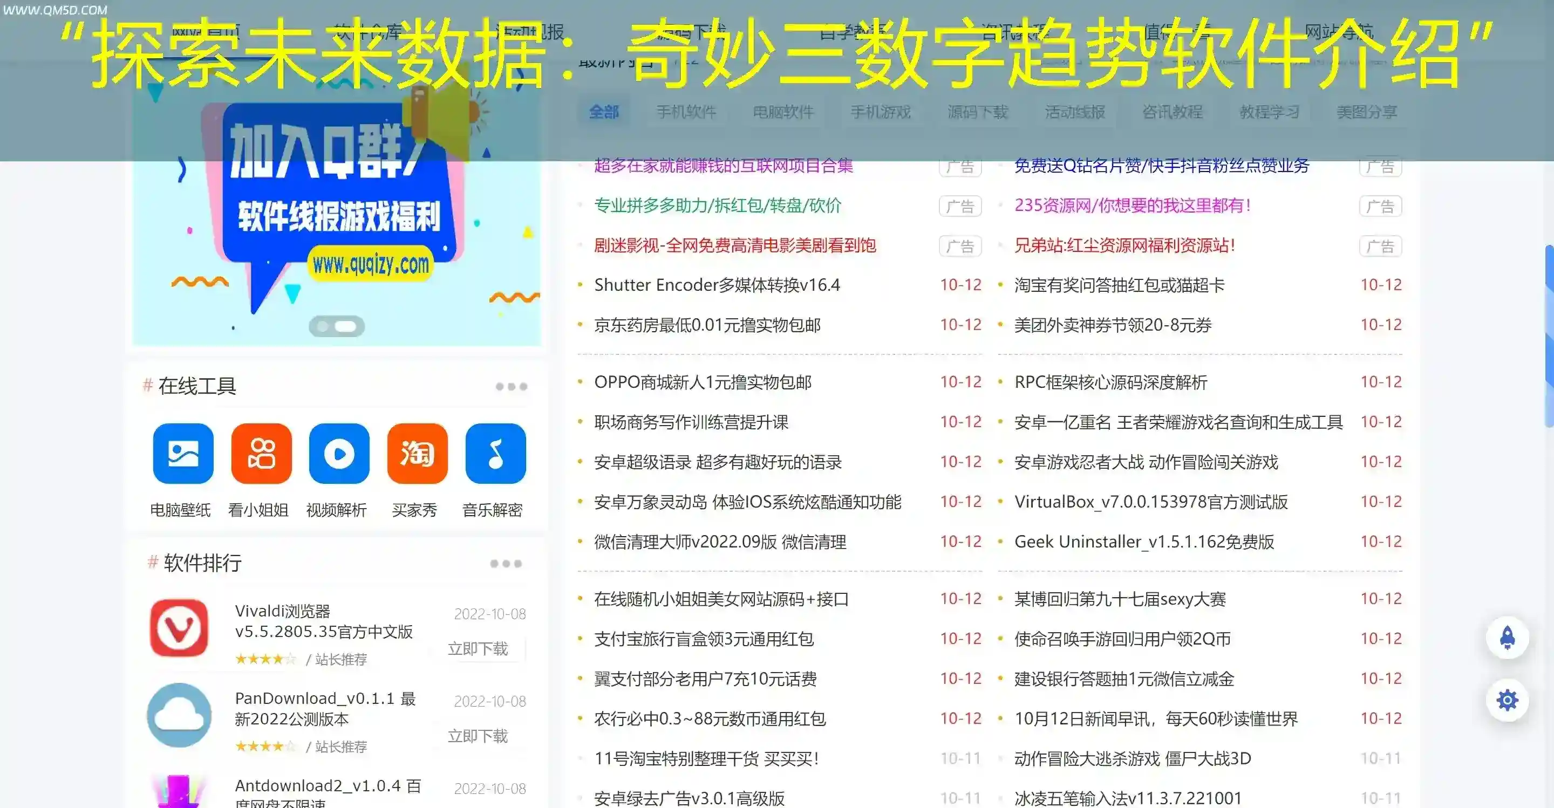The height and width of the screenshot is (808, 1554).
Task: Select the active carousel indicator pill
Action: (x=346, y=326)
